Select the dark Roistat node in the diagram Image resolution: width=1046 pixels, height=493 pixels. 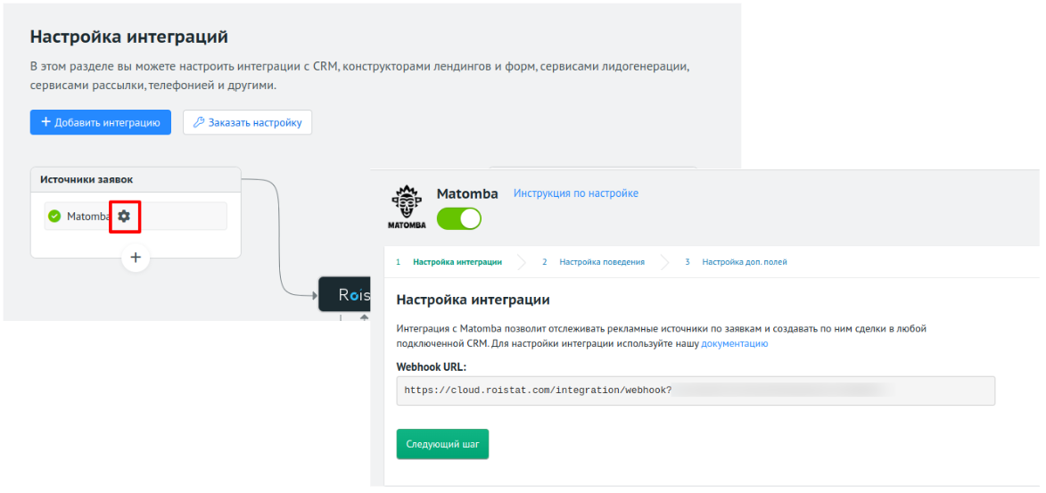click(344, 294)
